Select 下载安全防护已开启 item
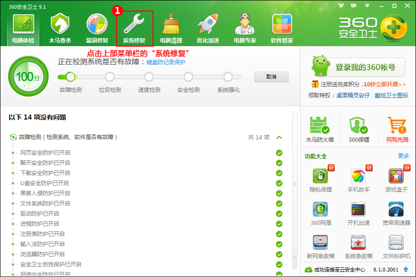This screenshot has height=277, width=416. pyautogui.click(x=45, y=173)
